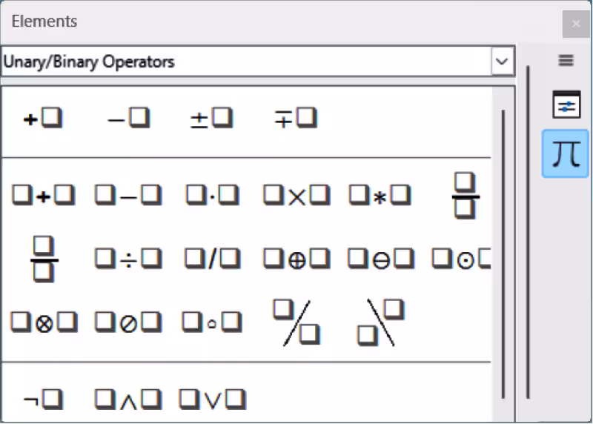Insert the logical NOT operator
Image resolution: width=593 pixels, height=424 pixels.
tap(43, 399)
